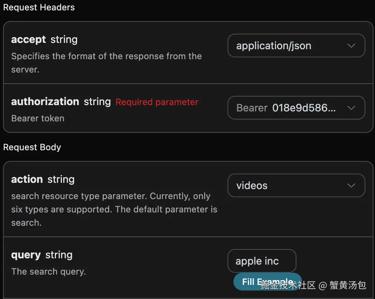This screenshot has height=299, width=375.
Task: Select the authorization parameter name
Action: click(45, 102)
